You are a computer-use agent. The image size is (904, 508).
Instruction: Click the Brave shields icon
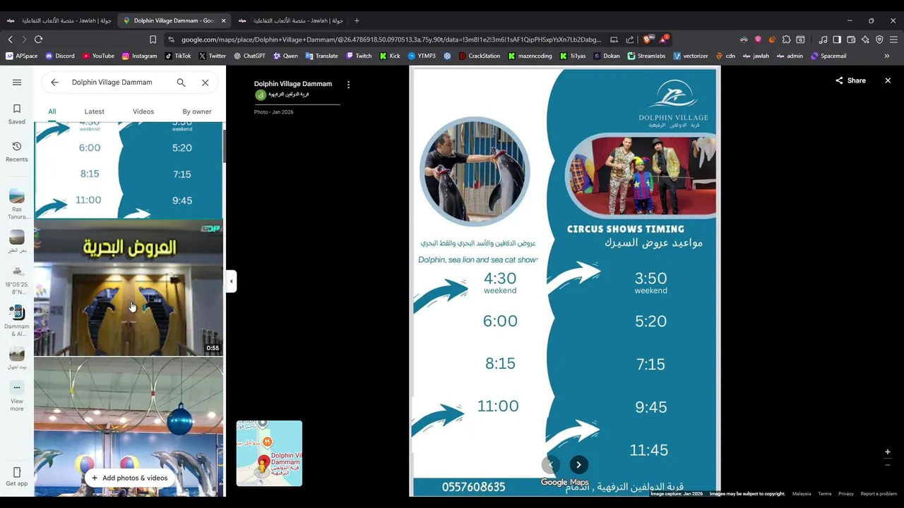tap(647, 40)
